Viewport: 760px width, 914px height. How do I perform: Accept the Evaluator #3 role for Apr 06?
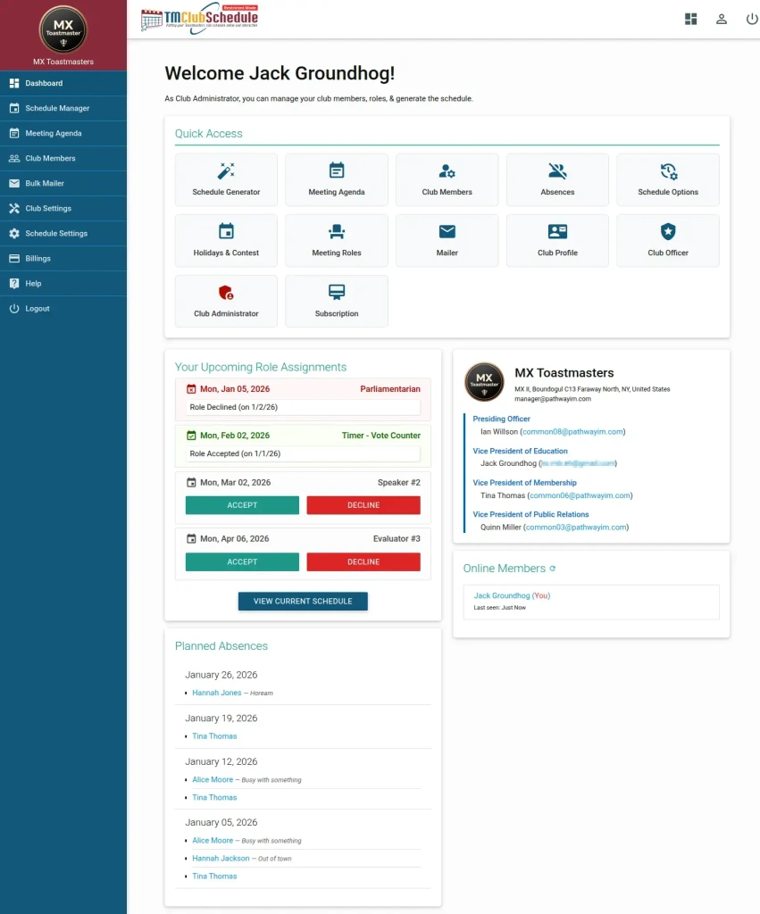[242, 562]
